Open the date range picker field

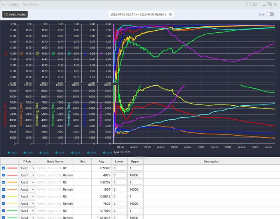[141, 14]
